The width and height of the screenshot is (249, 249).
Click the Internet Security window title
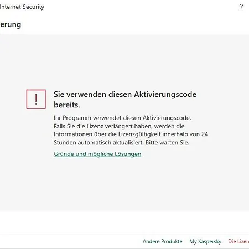[22, 7]
